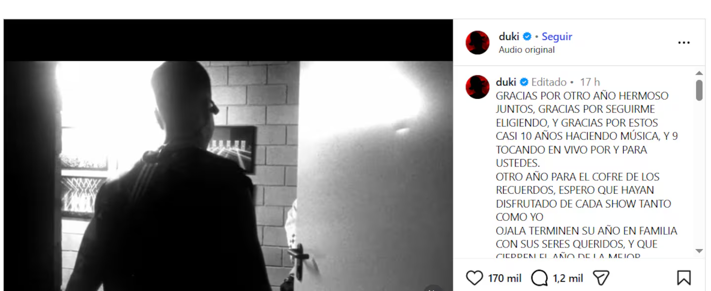Click the duki username above the caption

pyautogui.click(x=506, y=82)
